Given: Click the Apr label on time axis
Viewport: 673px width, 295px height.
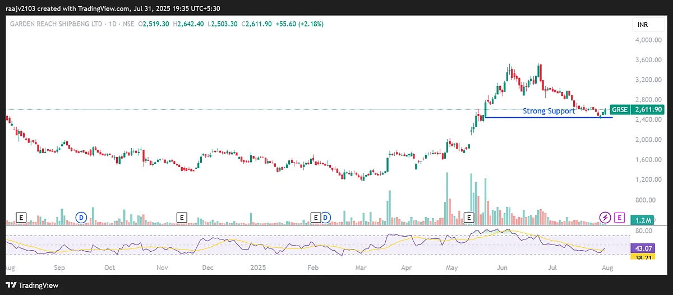Looking at the screenshot, I should point(407,268).
